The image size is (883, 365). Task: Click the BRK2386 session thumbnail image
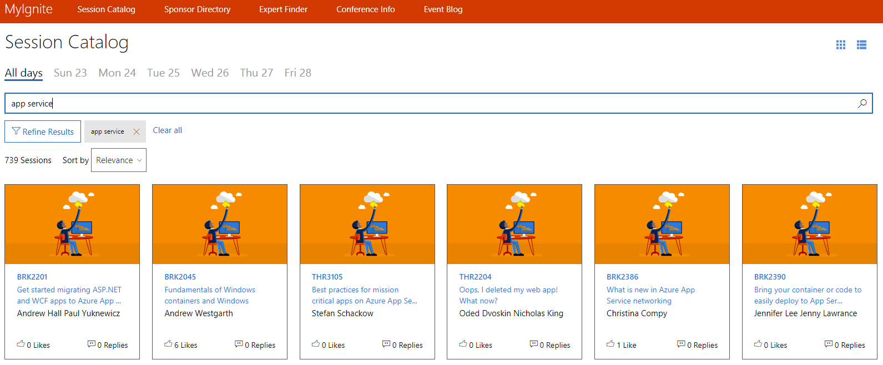tap(662, 224)
